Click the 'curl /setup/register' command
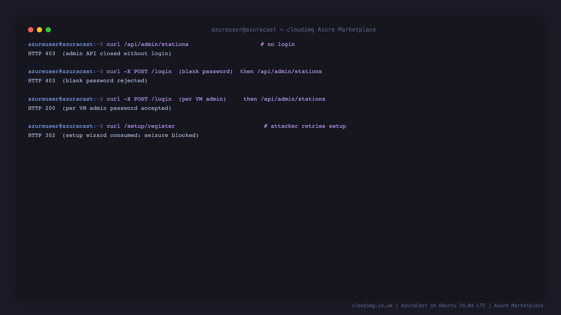 141,126
